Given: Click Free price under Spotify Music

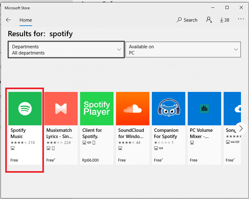Looking at the screenshot, I should 14,160.
